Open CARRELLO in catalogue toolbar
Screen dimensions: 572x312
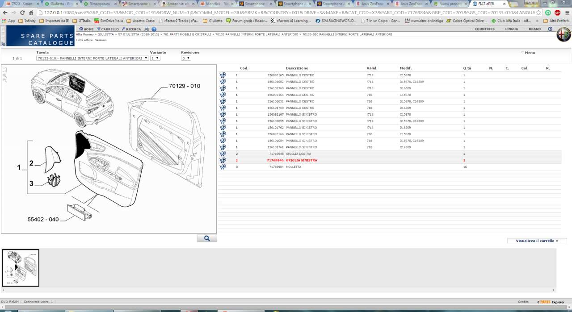coord(108,29)
